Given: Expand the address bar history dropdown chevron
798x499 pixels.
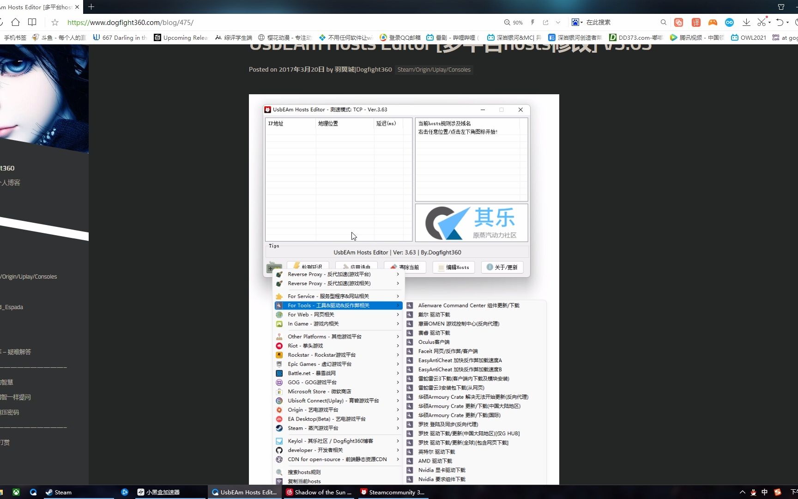Looking at the screenshot, I should (558, 22).
